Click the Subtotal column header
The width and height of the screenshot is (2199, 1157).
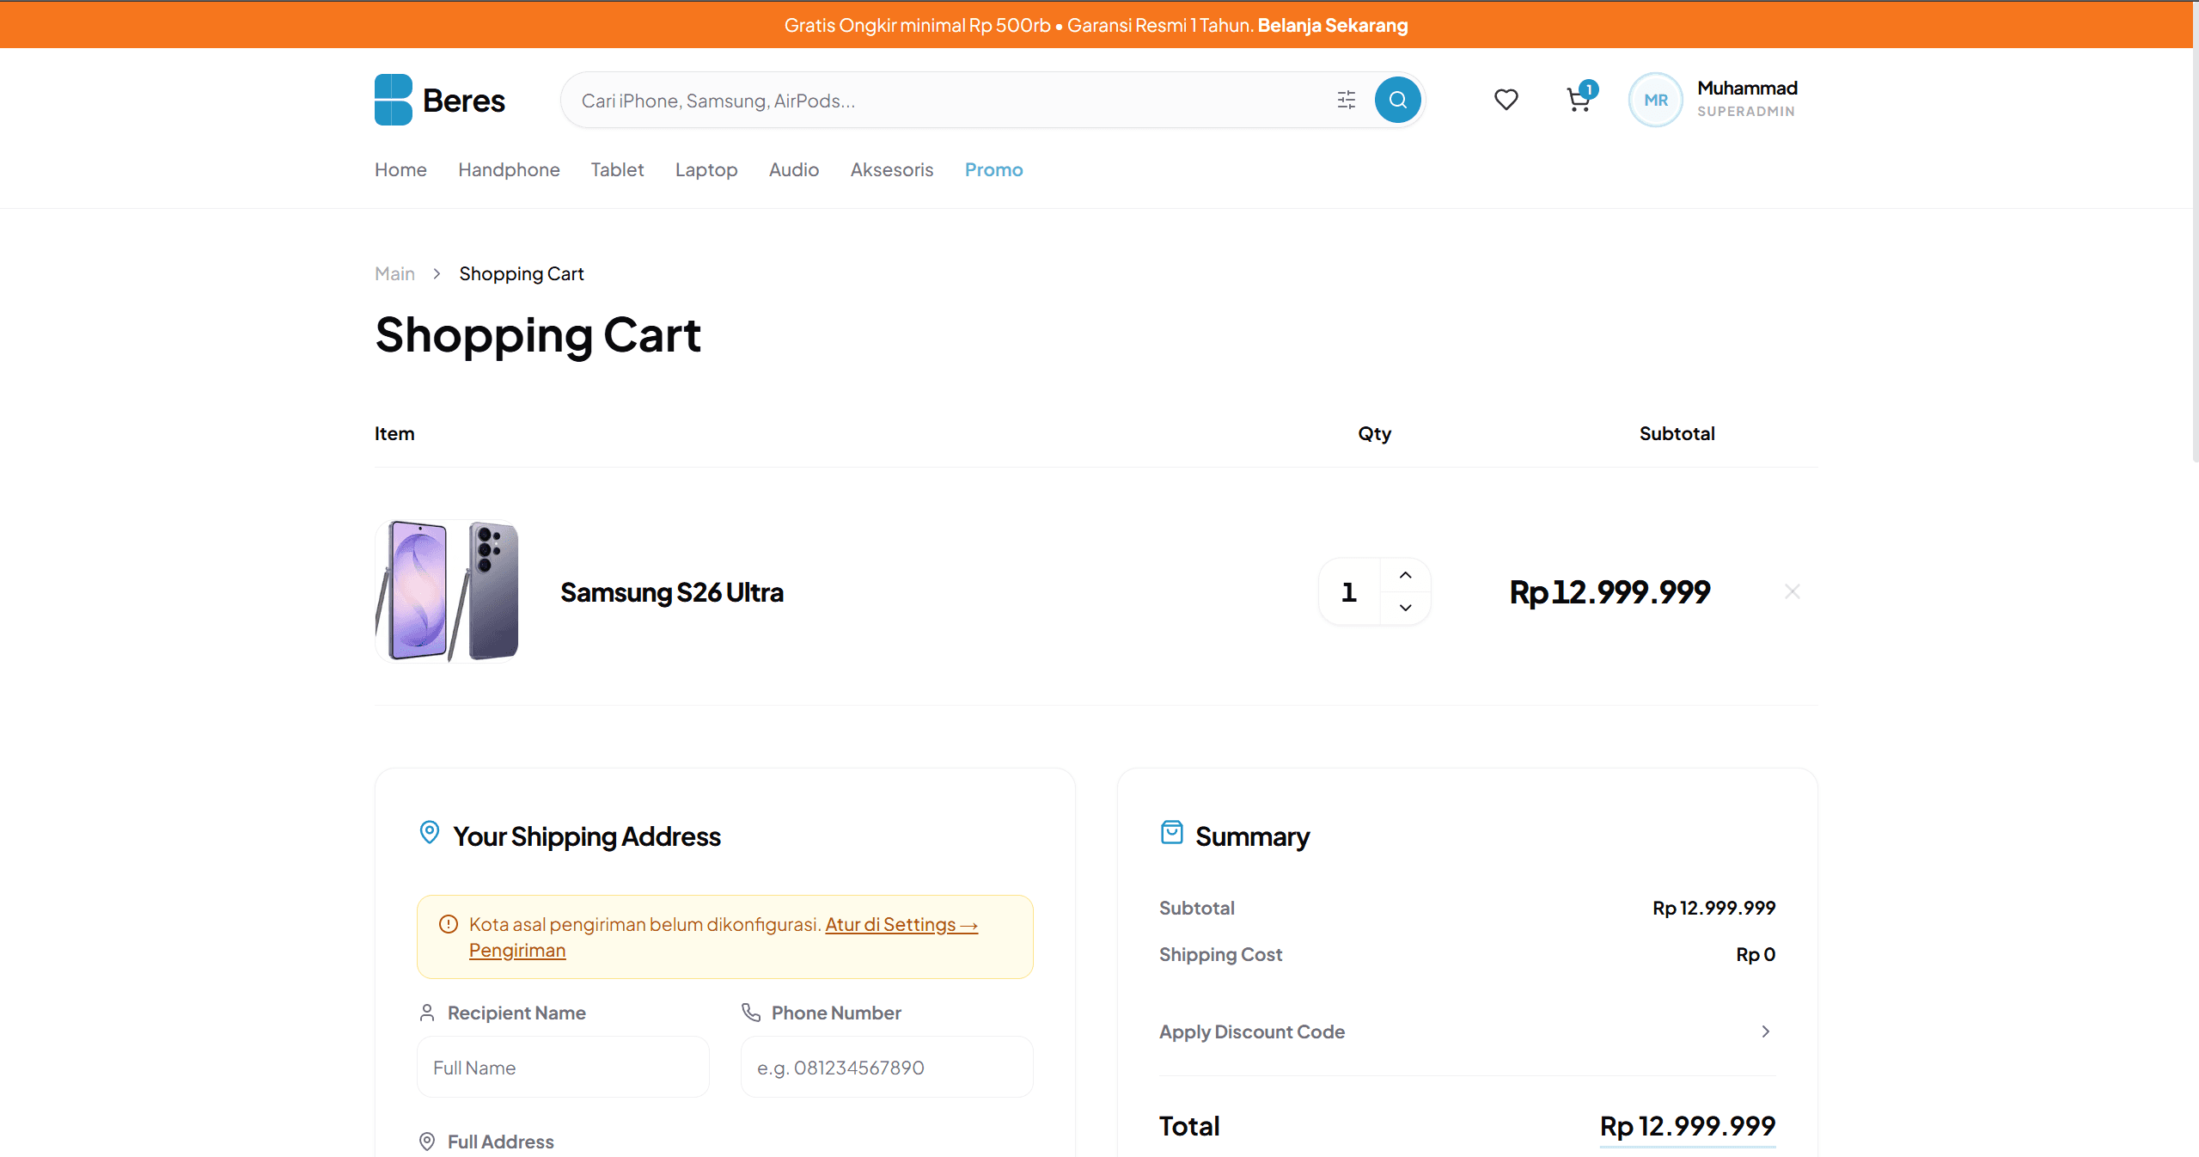(1677, 433)
